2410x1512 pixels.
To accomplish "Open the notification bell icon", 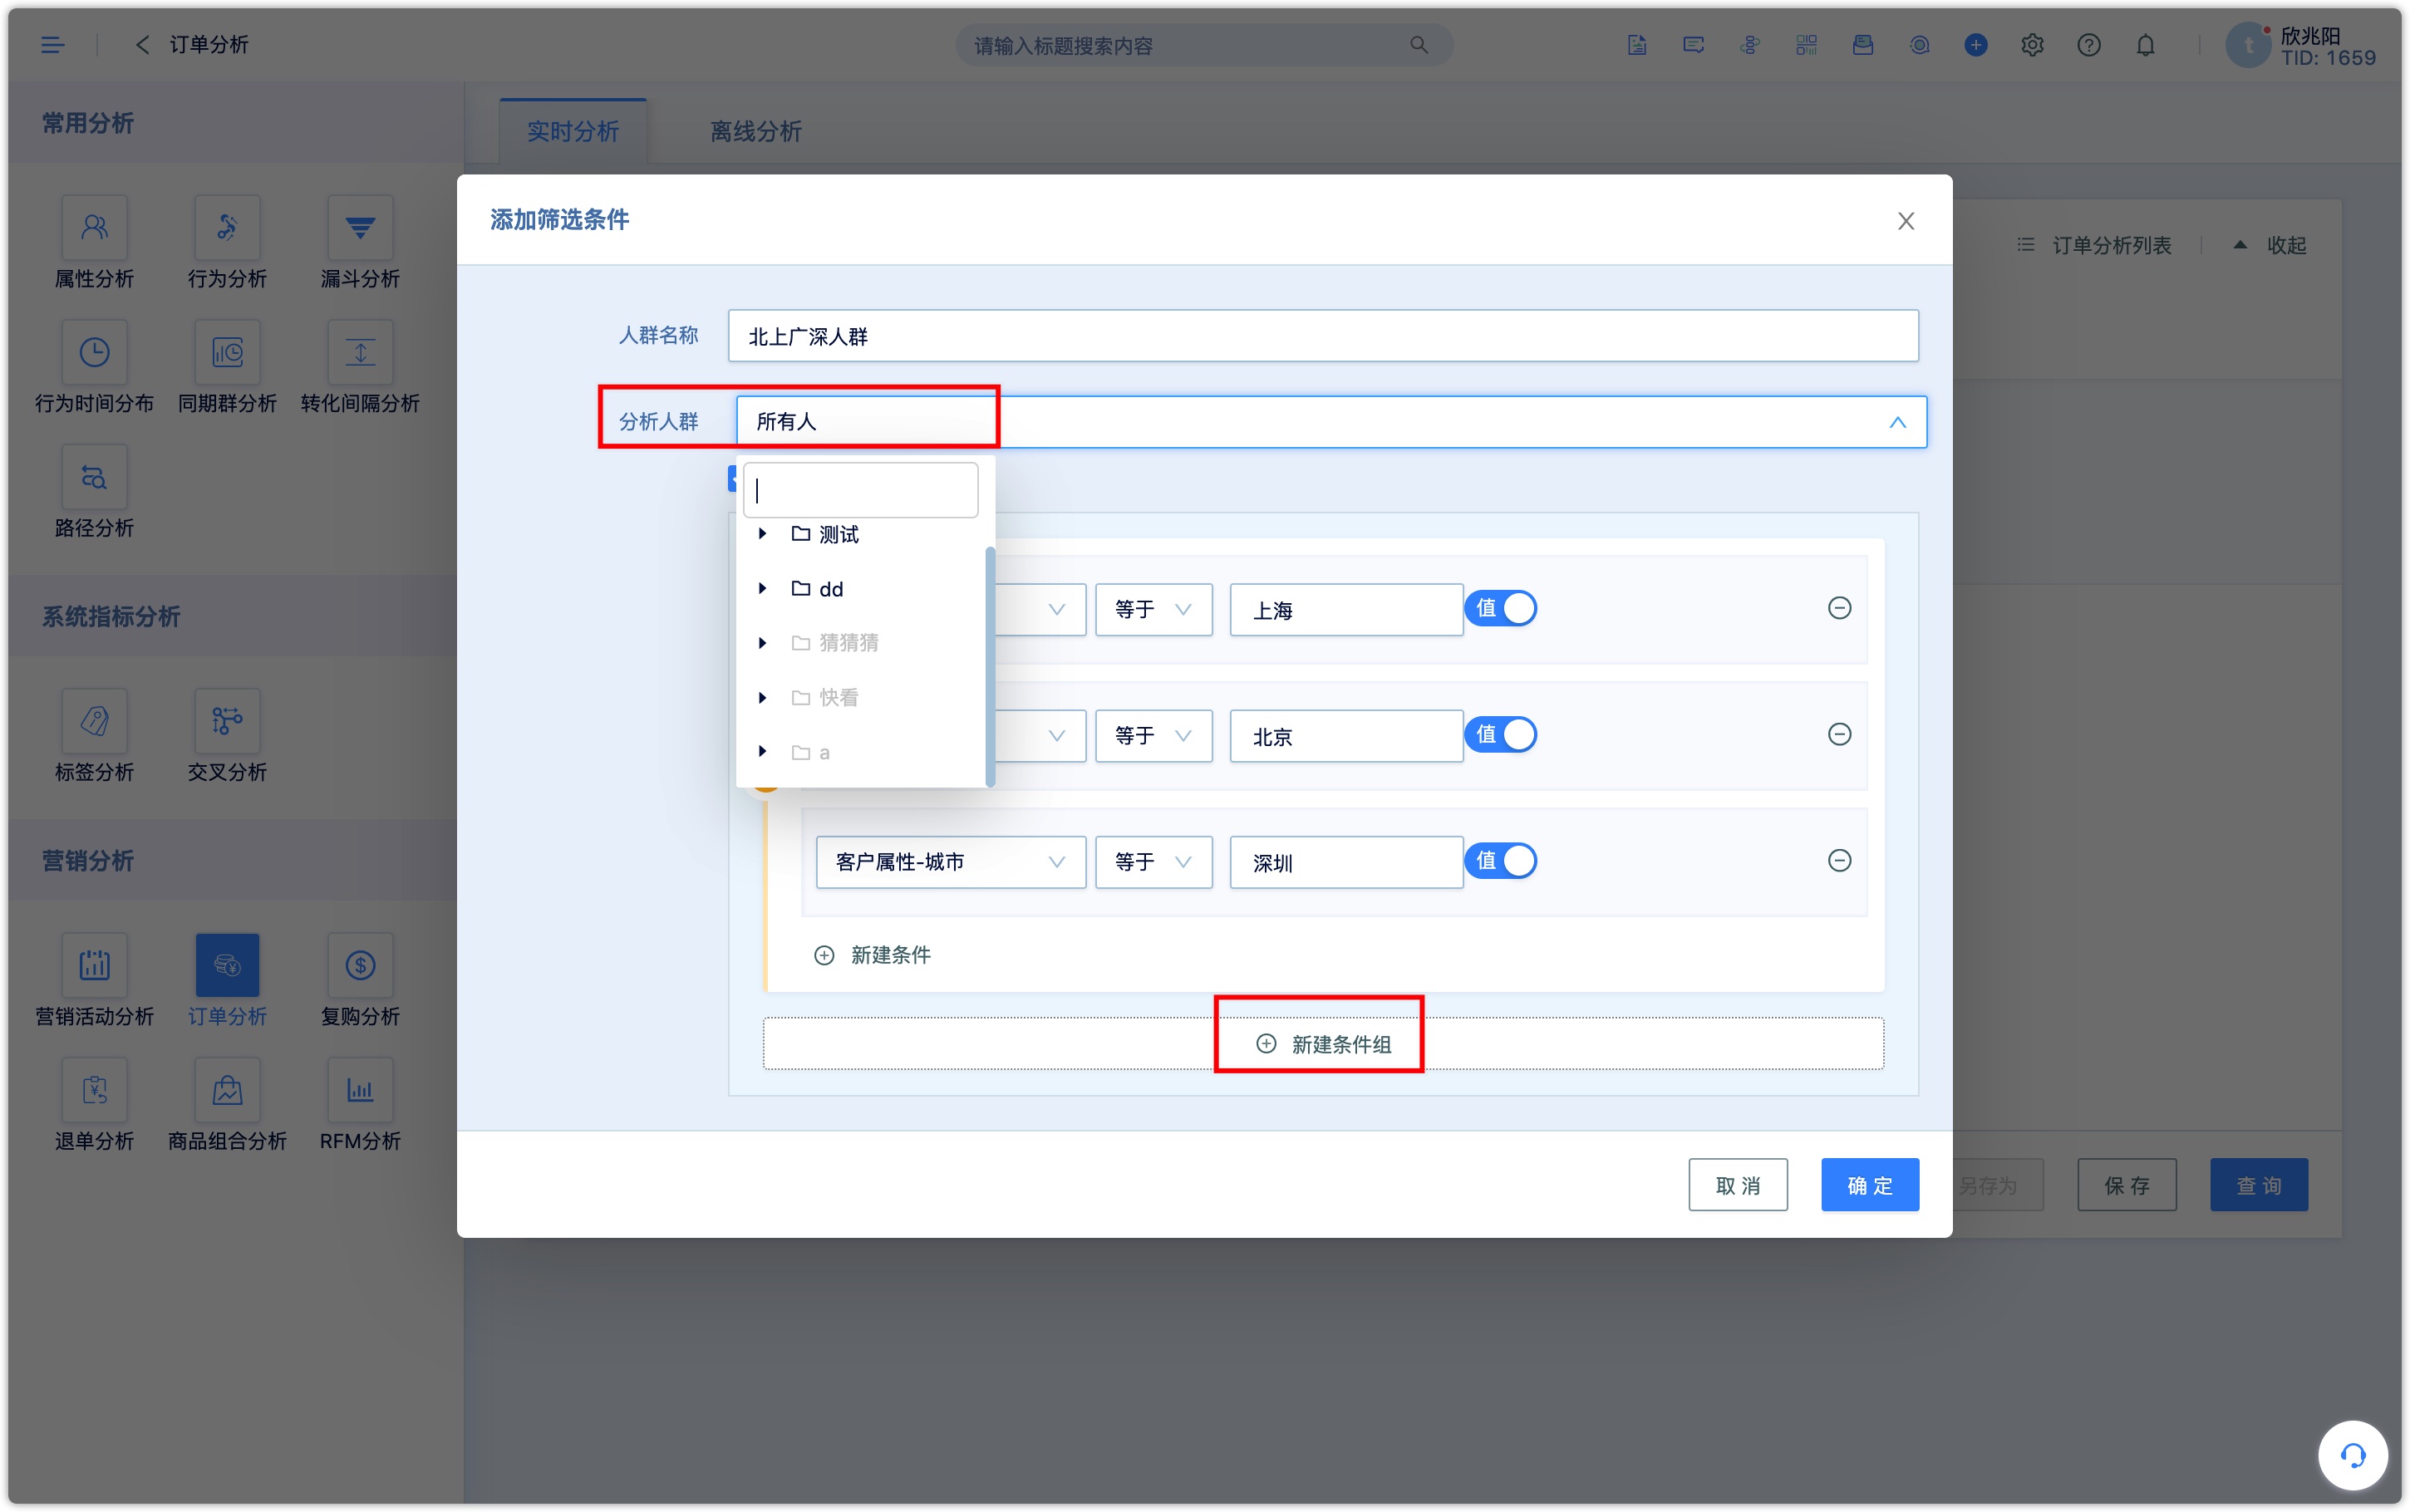I will (2145, 45).
